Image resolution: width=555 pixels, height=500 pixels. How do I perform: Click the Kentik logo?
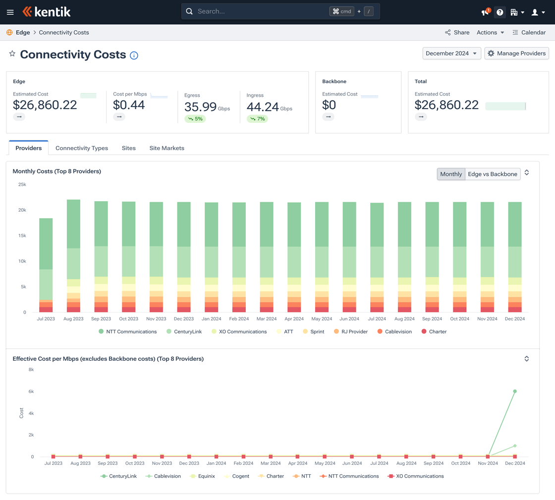coord(46,12)
